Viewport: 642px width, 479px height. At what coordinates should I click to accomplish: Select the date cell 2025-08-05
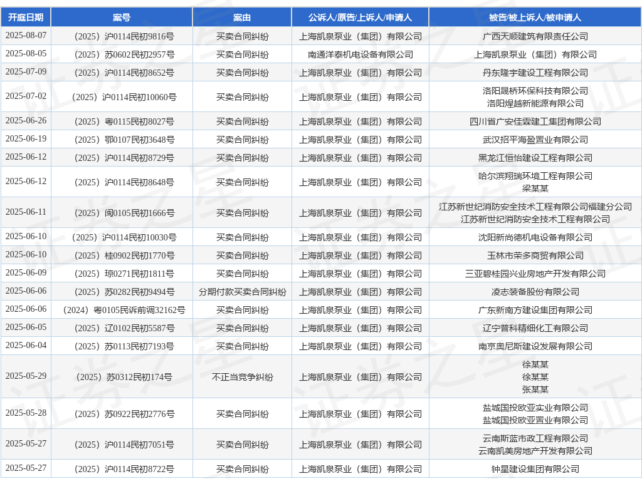[x=26, y=54]
